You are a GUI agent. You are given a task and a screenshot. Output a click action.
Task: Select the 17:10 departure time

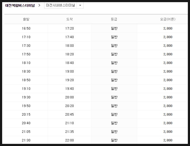pos(26,37)
